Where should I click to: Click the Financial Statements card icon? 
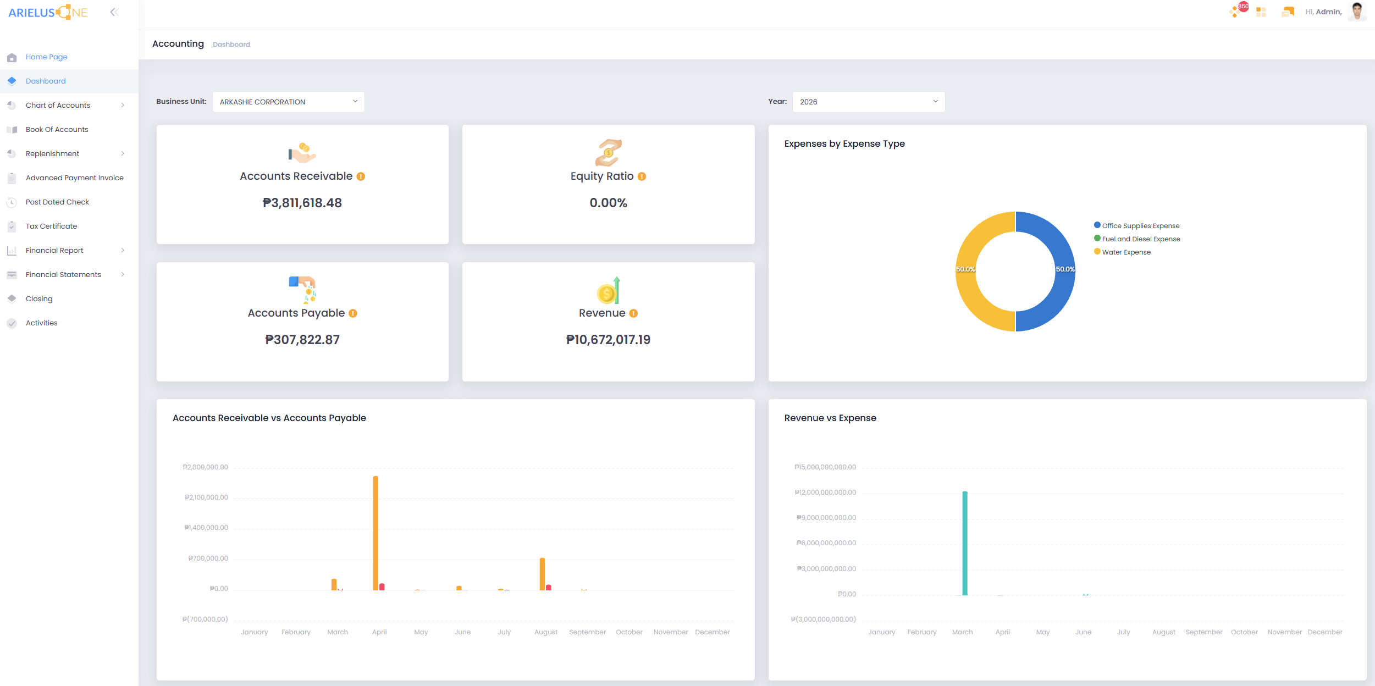(x=12, y=274)
